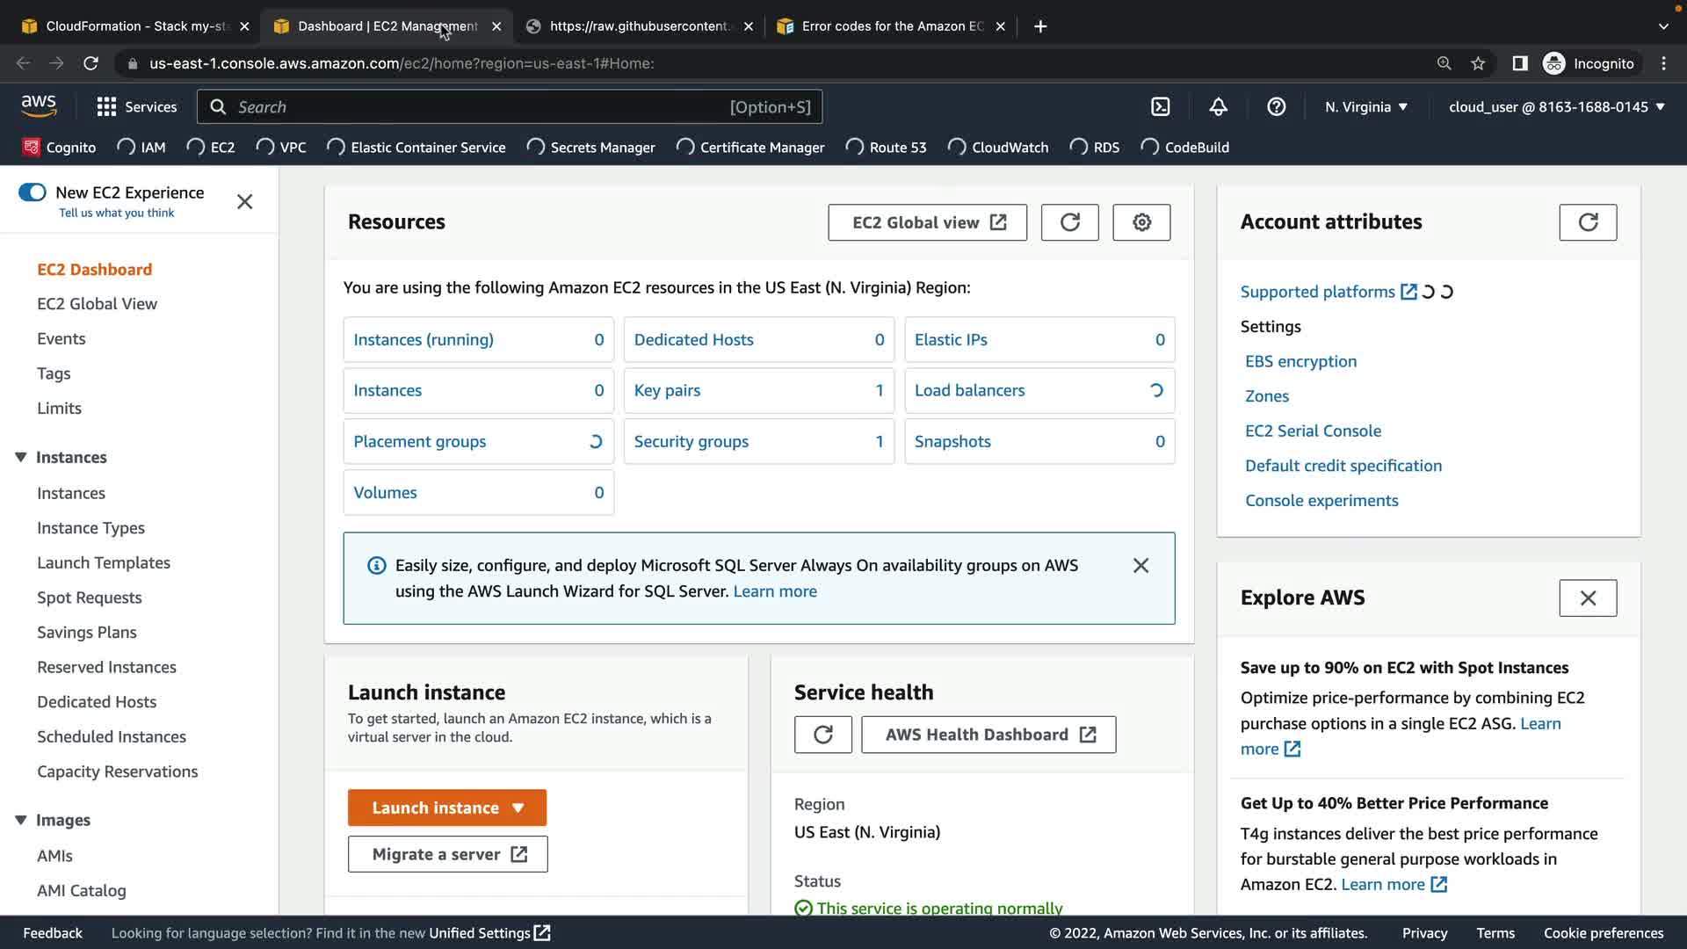Collapse the Images sidebar section

click(21, 820)
